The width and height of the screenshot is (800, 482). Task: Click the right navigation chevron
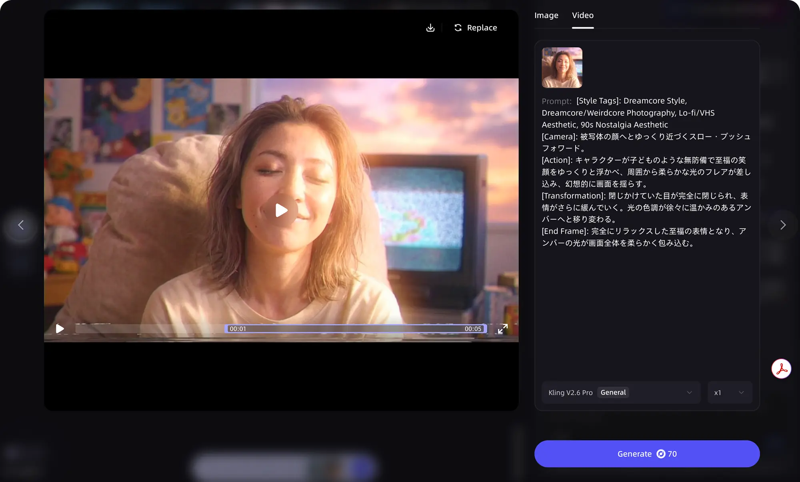[x=783, y=225]
